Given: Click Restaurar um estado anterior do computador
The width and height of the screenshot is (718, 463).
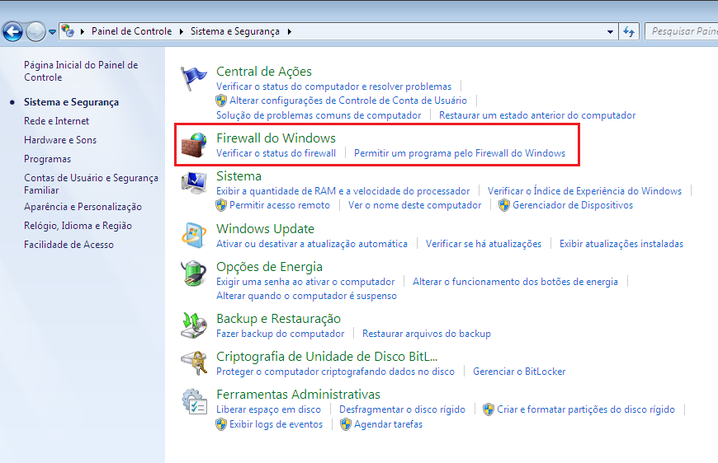Looking at the screenshot, I should [537, 115].
